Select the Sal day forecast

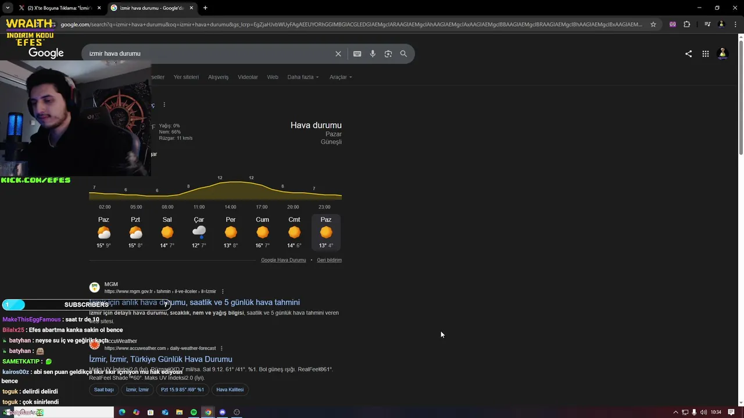(x=167, y=232)
